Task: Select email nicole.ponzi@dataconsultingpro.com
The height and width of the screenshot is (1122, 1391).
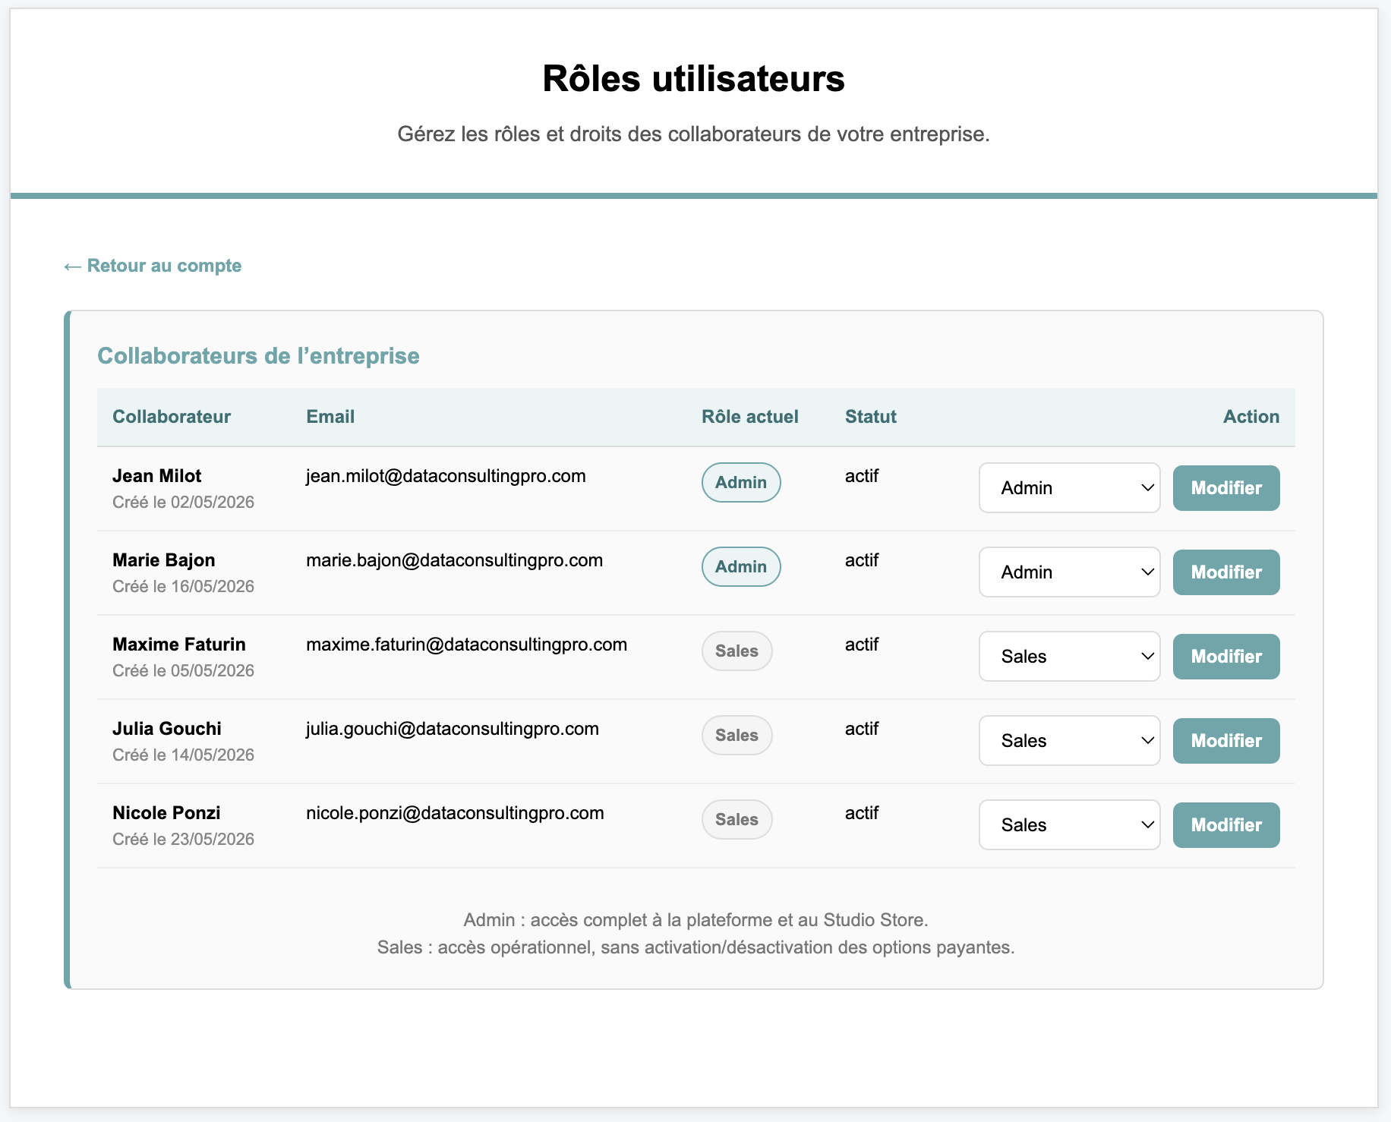Action: click(x=455, y=813)
